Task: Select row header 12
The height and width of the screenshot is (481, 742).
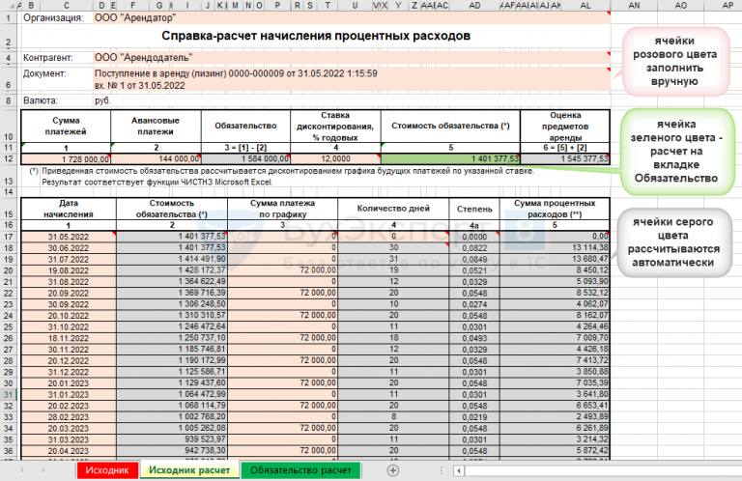Action: click(x=8, y=159)
